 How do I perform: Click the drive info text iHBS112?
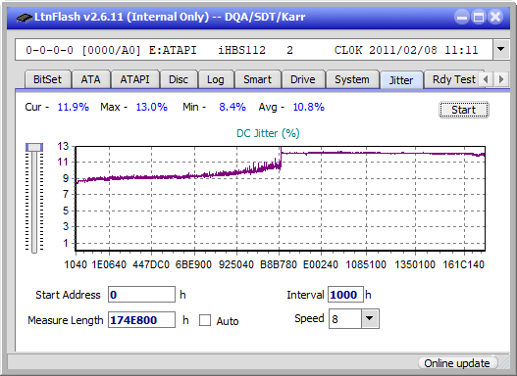(241, 50)
